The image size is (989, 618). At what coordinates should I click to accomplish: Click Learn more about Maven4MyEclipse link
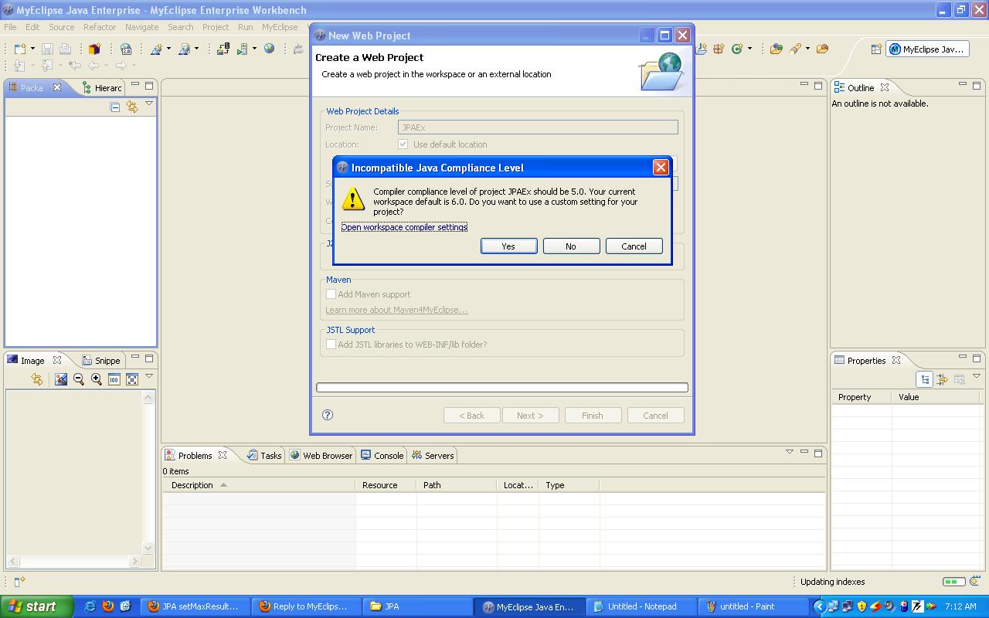[396, 310]
